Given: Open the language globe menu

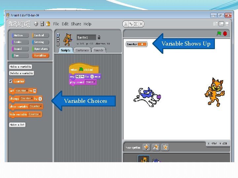Looking at the screenshot, I should tap(36, 24).
